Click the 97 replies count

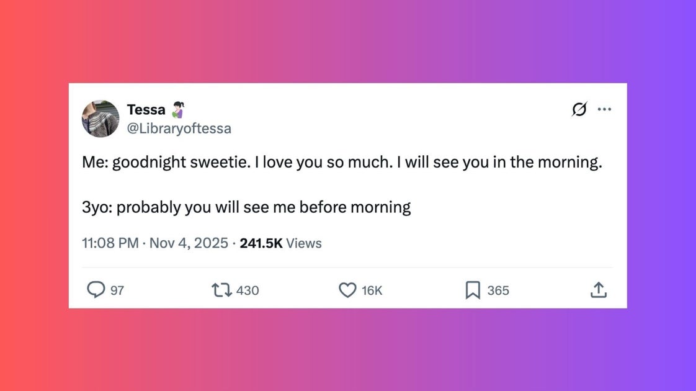point(117,290)
